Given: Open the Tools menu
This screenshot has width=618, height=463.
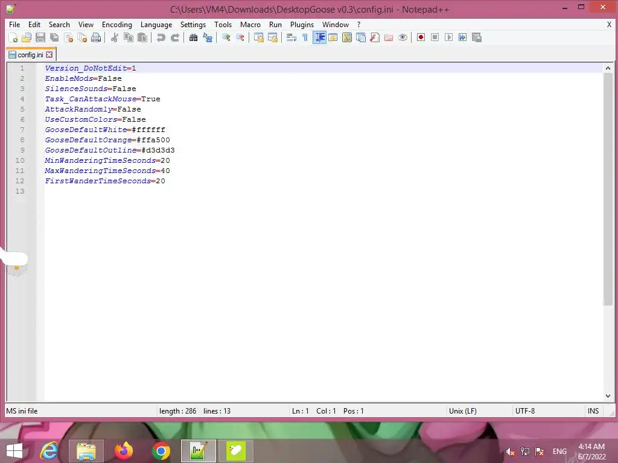Looking at the screenshot, I should pos(223,24).
